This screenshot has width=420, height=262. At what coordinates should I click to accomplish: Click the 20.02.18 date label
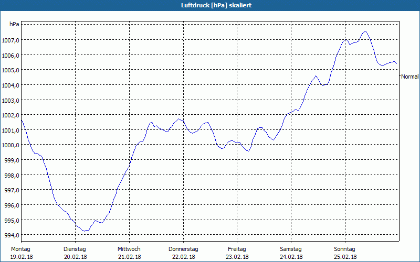click(76, 257)
